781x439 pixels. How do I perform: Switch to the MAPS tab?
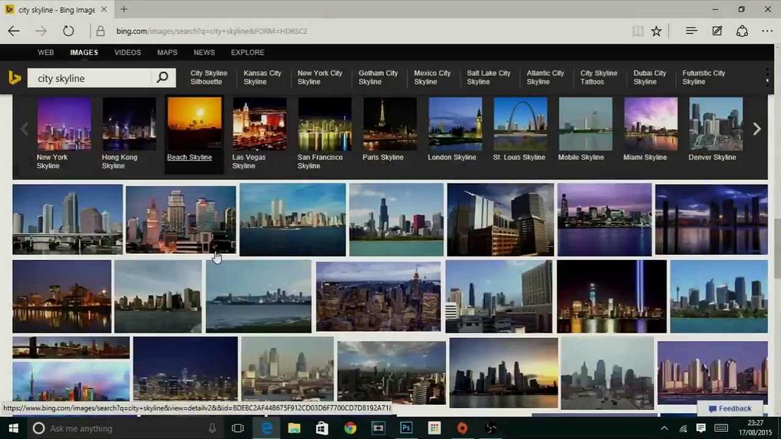167,52
